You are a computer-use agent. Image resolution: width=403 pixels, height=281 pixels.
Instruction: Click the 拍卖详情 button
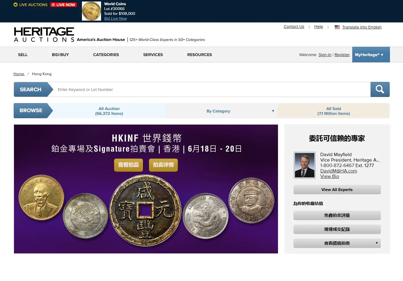[163, 165]
